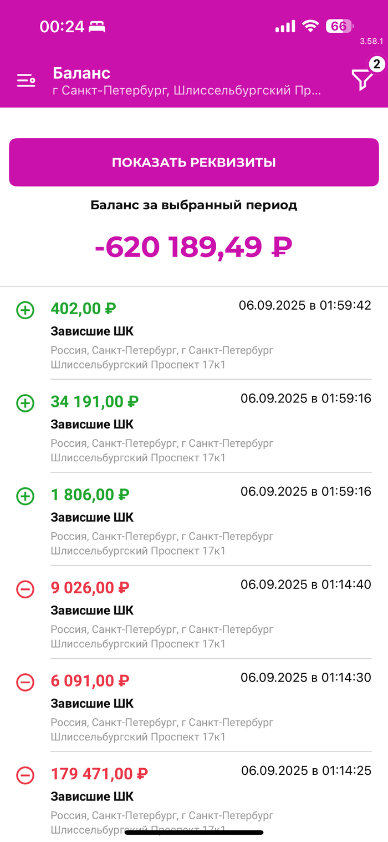Tap the green plus icon beside 34 191,00 ₽
The image size is (388, 842).
(25, 403)
